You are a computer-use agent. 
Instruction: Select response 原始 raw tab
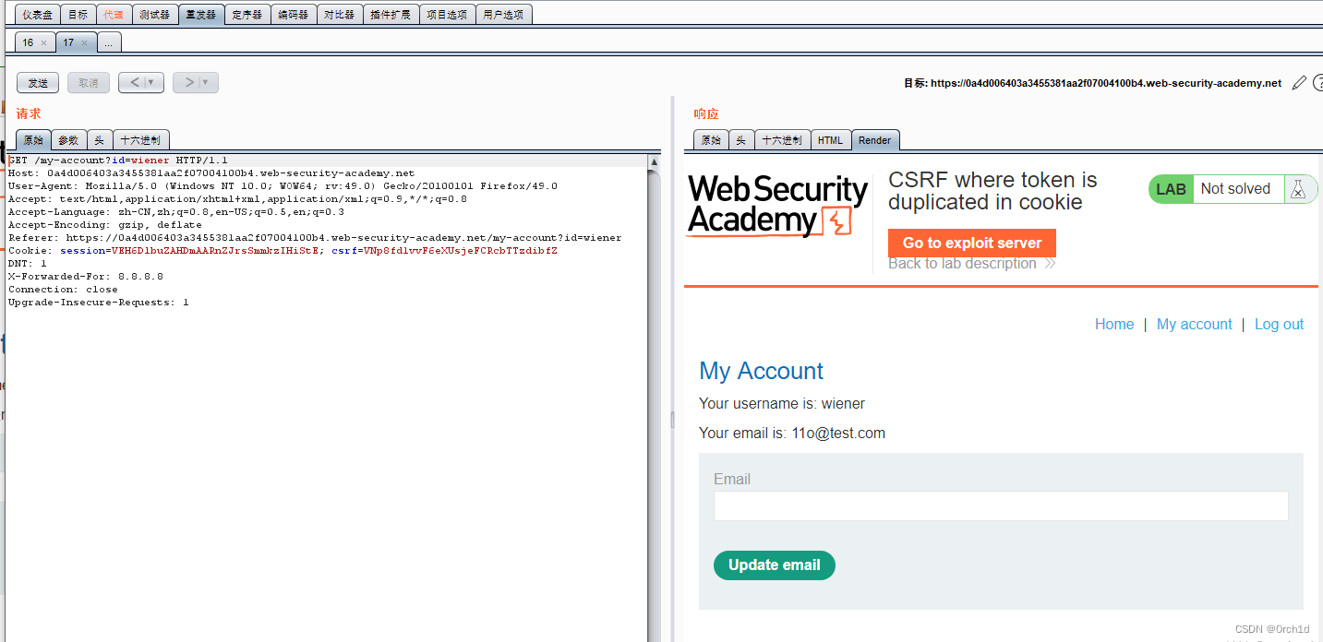coord(711,140)
